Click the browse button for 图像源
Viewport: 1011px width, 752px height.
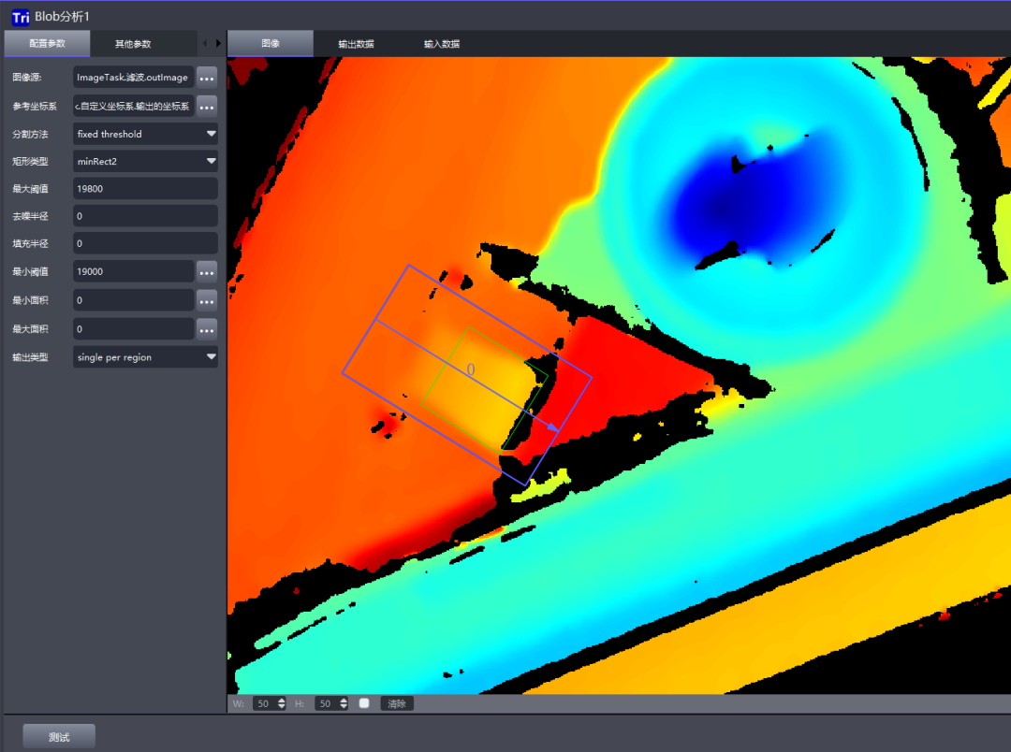click(x=207, y=78)
